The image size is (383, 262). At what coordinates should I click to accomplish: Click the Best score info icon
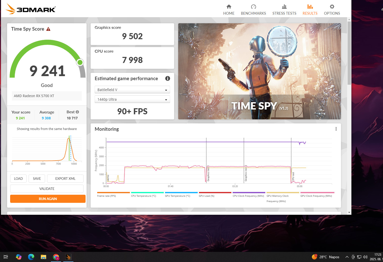coord(77,112)
